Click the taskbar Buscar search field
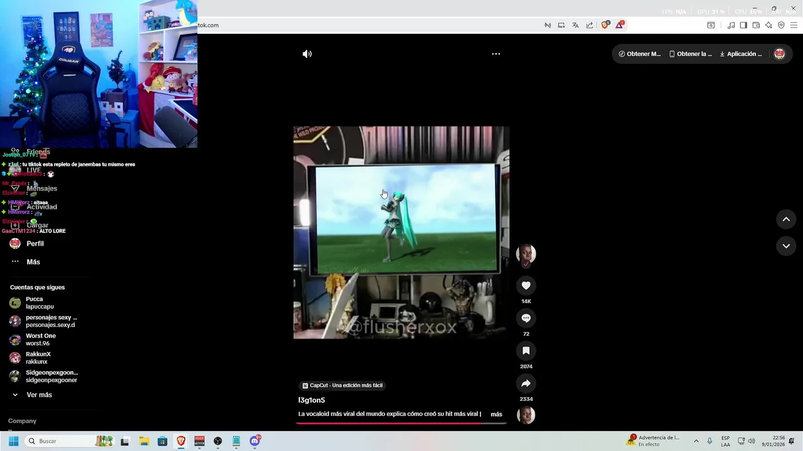Screen dimensions: 803x451 click(69, 441)
